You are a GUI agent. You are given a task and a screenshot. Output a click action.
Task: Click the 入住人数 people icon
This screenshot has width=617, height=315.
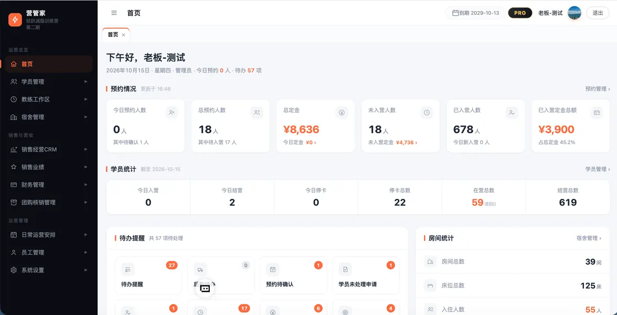tap(430, 309)
